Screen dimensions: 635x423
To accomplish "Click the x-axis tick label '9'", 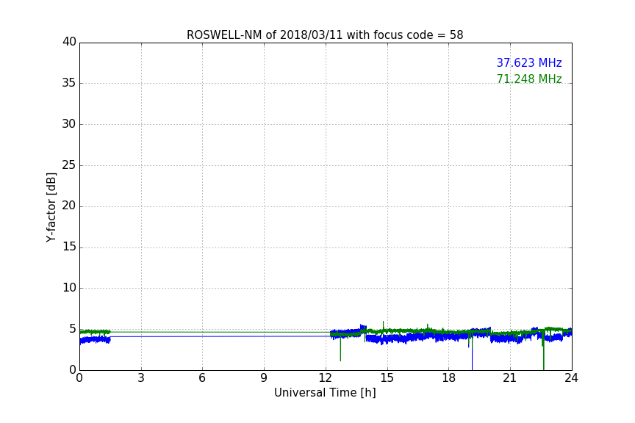I will [264, 378].
